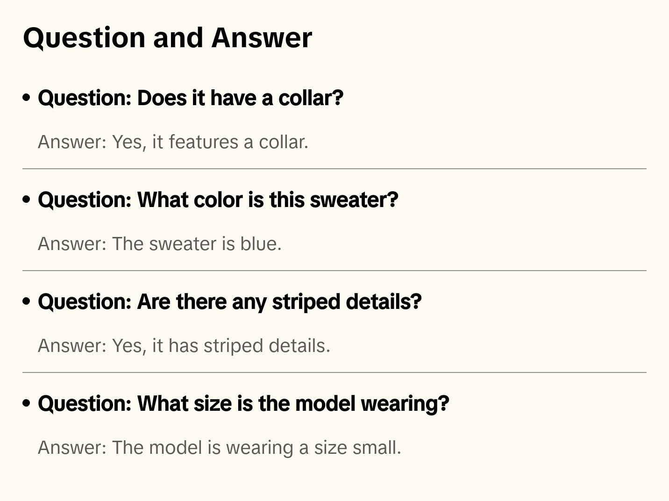Screen dimensions: 669x501
Task: Click the 'Yes, it has striped details' answer
Action: click(184, 346)
